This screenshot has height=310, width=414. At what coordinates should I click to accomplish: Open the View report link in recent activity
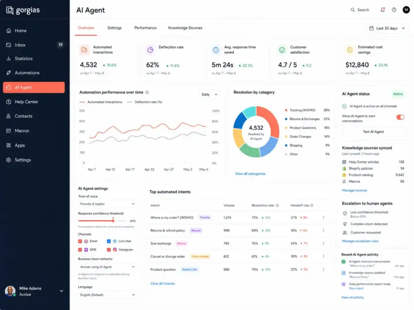(356, 288)
